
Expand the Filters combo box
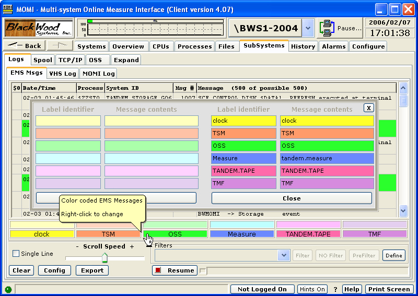tap(284, 255)
